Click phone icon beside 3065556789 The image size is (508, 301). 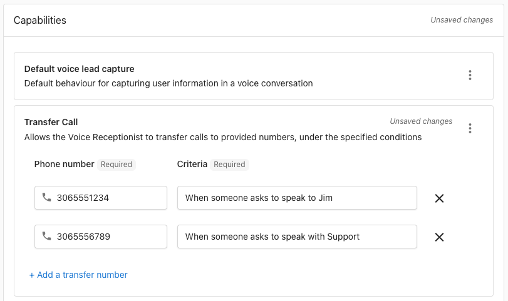tap(46, 237)
